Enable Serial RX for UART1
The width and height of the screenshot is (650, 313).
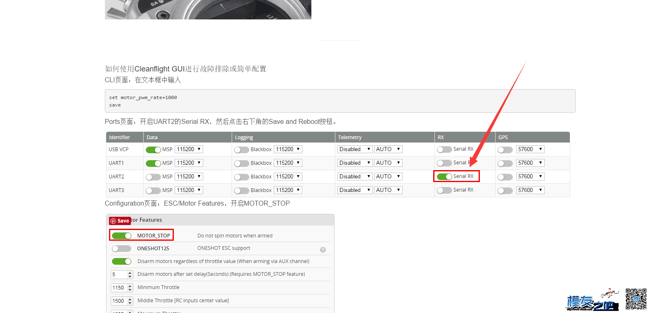(444, 163)
